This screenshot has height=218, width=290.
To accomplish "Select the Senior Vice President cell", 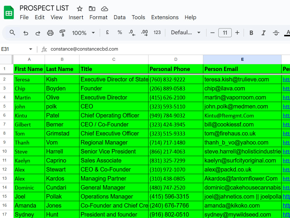I will click(114, 151).
